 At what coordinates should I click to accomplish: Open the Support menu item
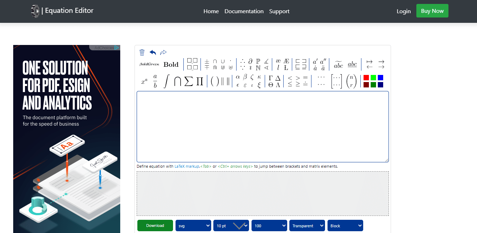[x=279, y=11]
